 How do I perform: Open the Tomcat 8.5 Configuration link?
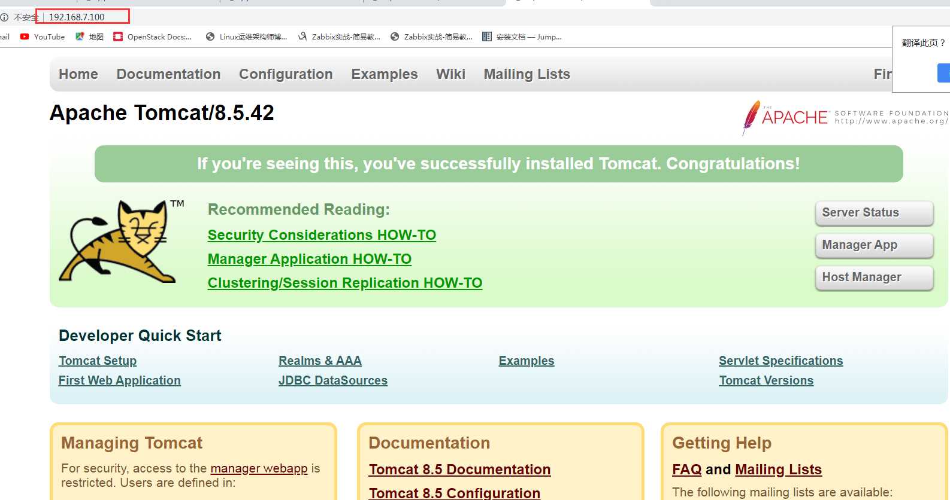(455, 493)
